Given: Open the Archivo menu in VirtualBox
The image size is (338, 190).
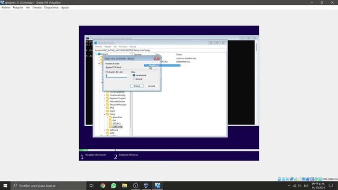Looking at the screenshot, I should pos(6,7).
